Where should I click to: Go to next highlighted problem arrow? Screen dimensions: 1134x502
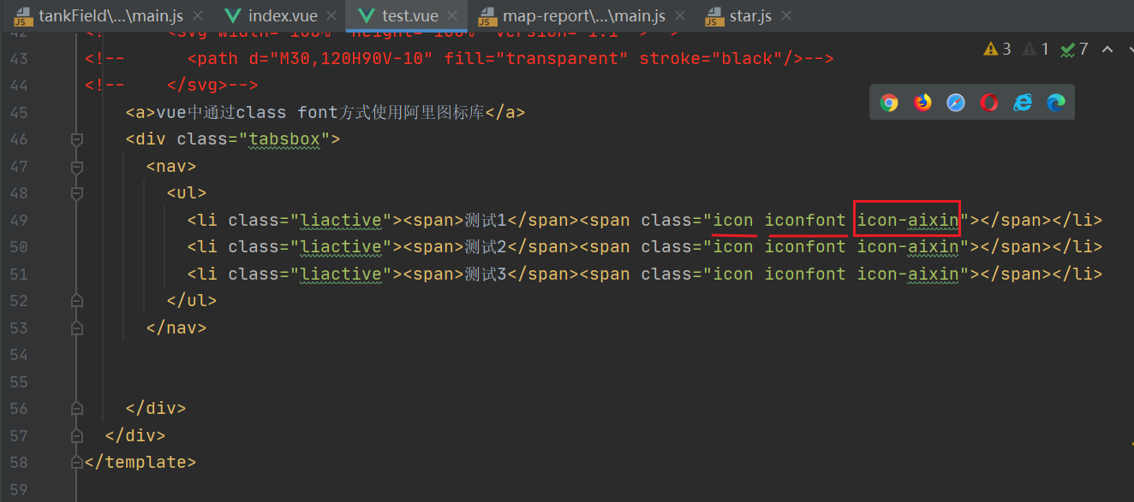(x=1129, y=50)
